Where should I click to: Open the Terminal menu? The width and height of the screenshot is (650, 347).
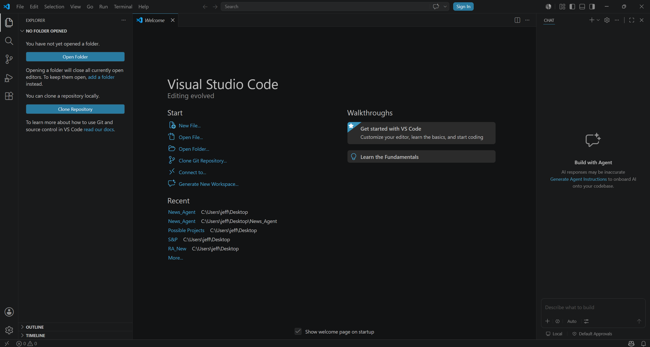(123, 7)
